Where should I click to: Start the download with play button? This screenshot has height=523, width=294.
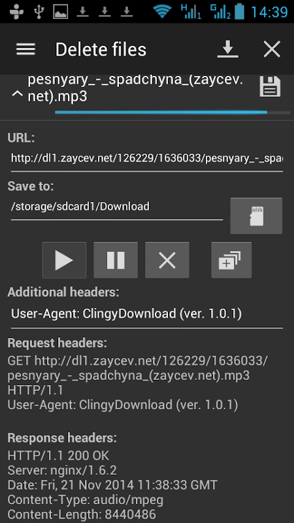tap(64, 260)
